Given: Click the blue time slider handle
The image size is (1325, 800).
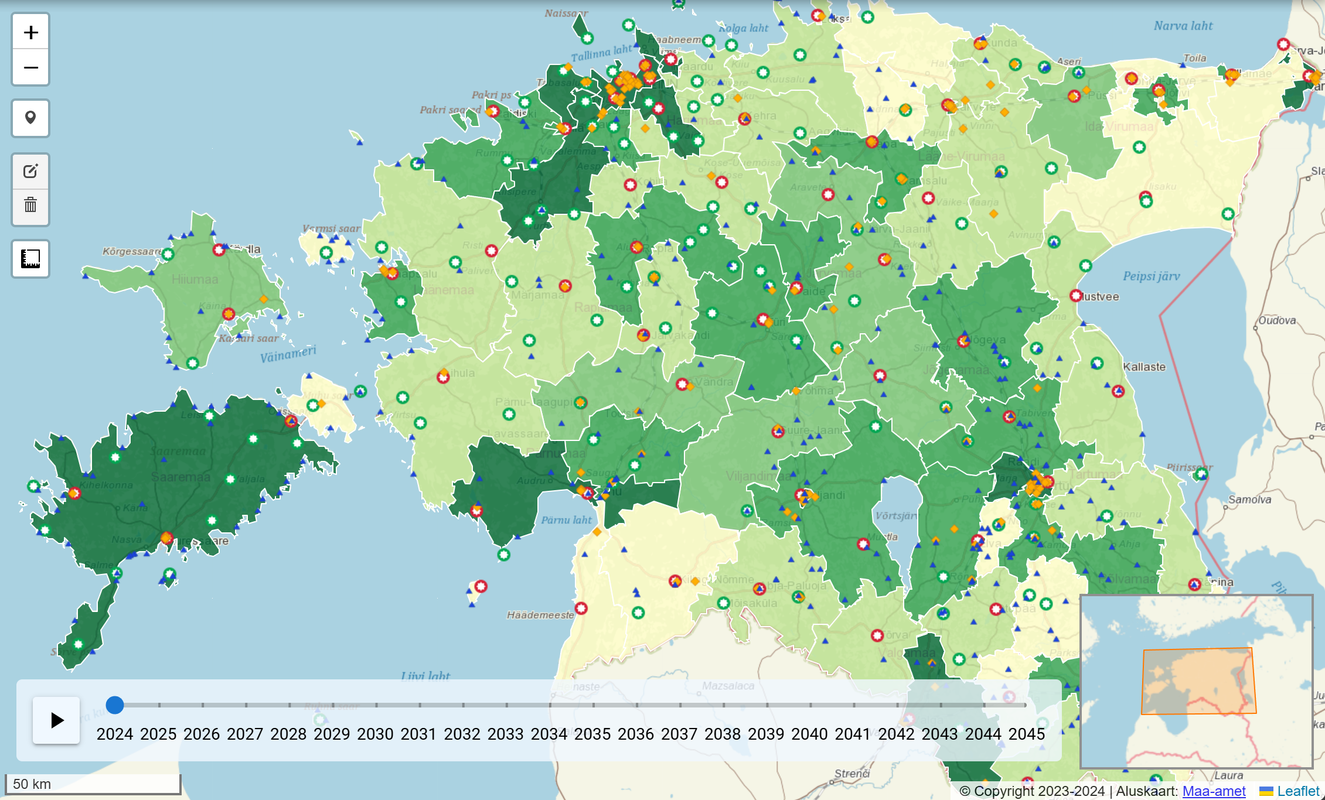Looking at the screenshot, I should click(x=115, y=705).
